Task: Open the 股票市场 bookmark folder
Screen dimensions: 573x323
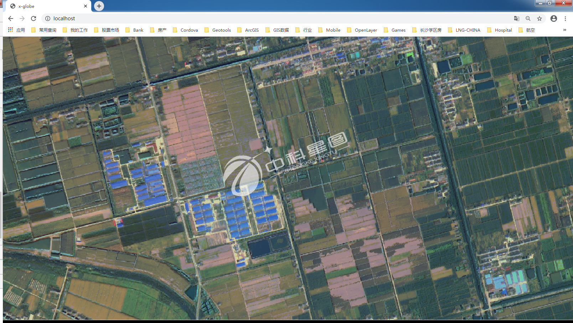Action: [107, 30]
